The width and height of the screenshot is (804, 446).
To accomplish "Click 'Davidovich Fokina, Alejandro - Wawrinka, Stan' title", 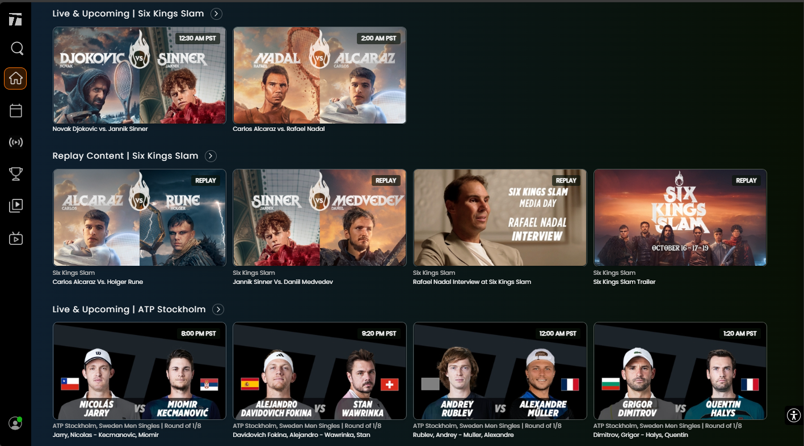I will [x=301, y=435].
